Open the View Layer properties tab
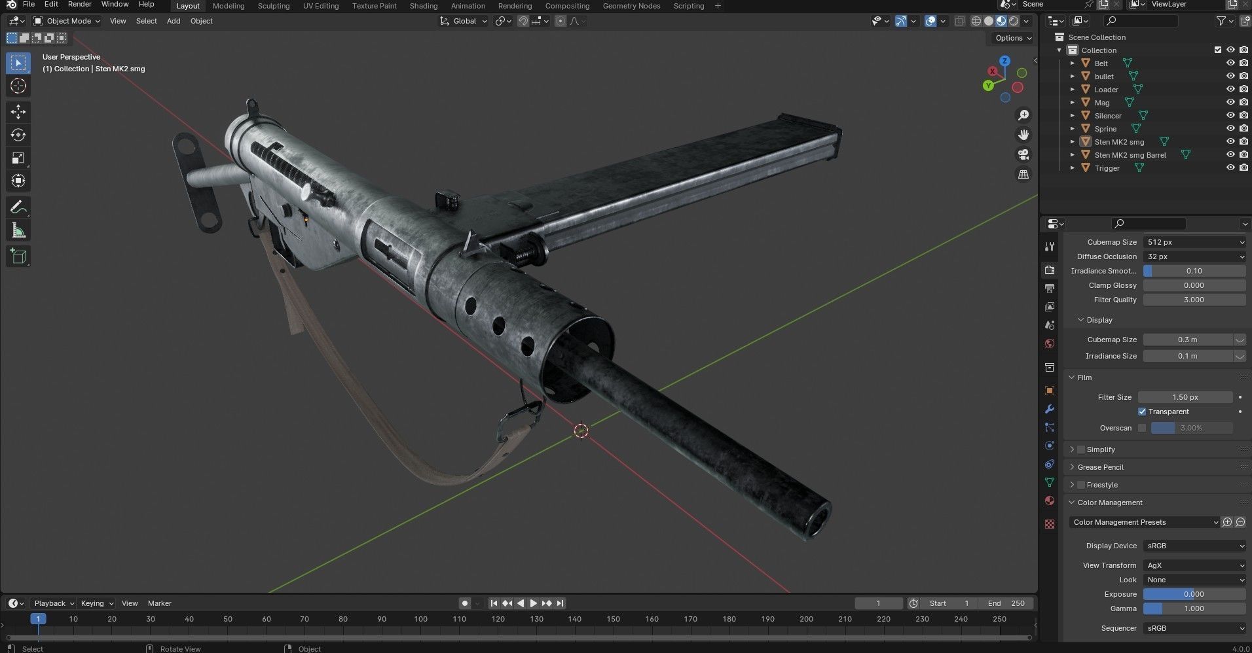 1050,307
